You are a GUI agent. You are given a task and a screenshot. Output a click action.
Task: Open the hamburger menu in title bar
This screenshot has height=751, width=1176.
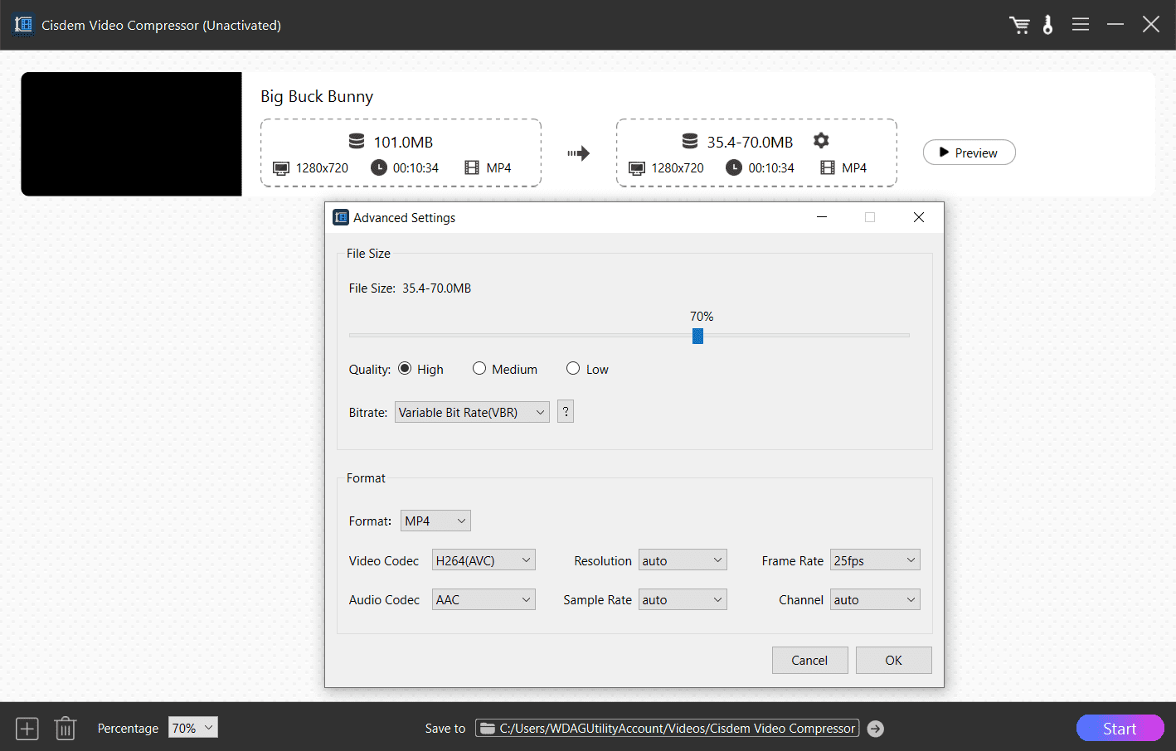(1080, 25)
